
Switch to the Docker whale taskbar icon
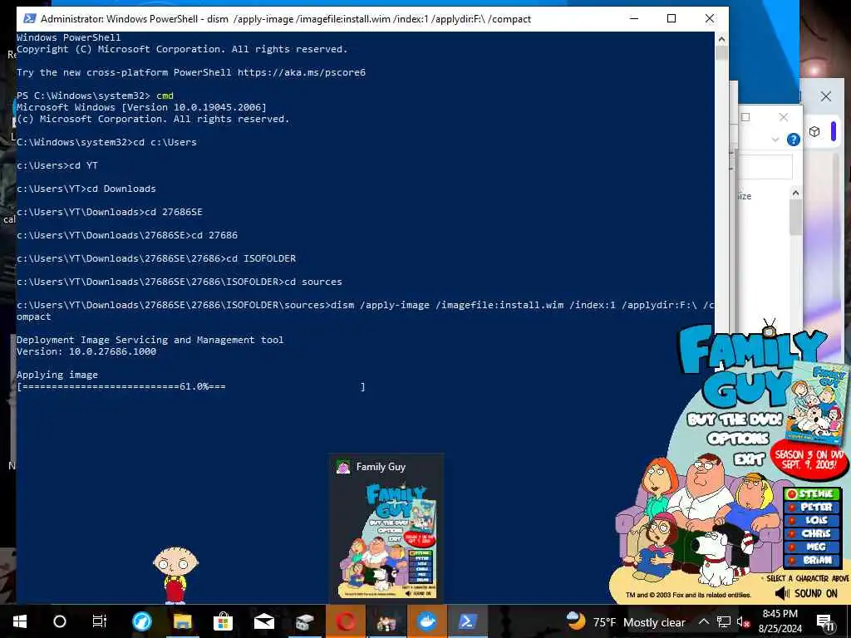[x=426, y=621]
